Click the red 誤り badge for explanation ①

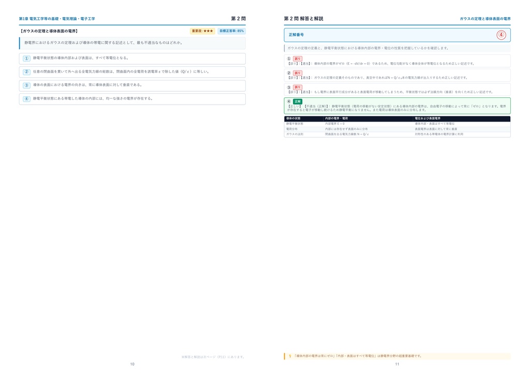tap(298, 59)
